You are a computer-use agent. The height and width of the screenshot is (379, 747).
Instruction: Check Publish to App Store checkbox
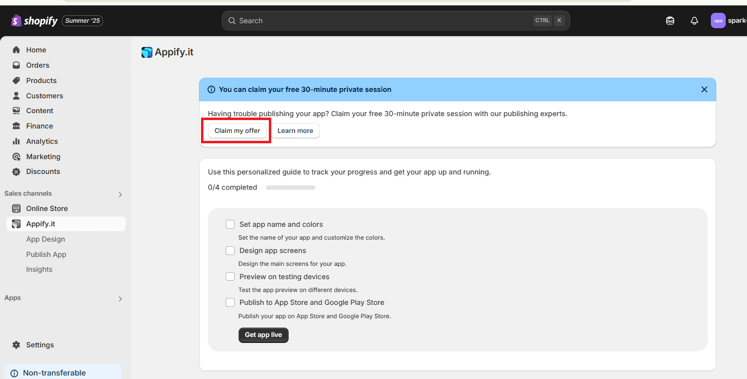(x=230, y=302)
